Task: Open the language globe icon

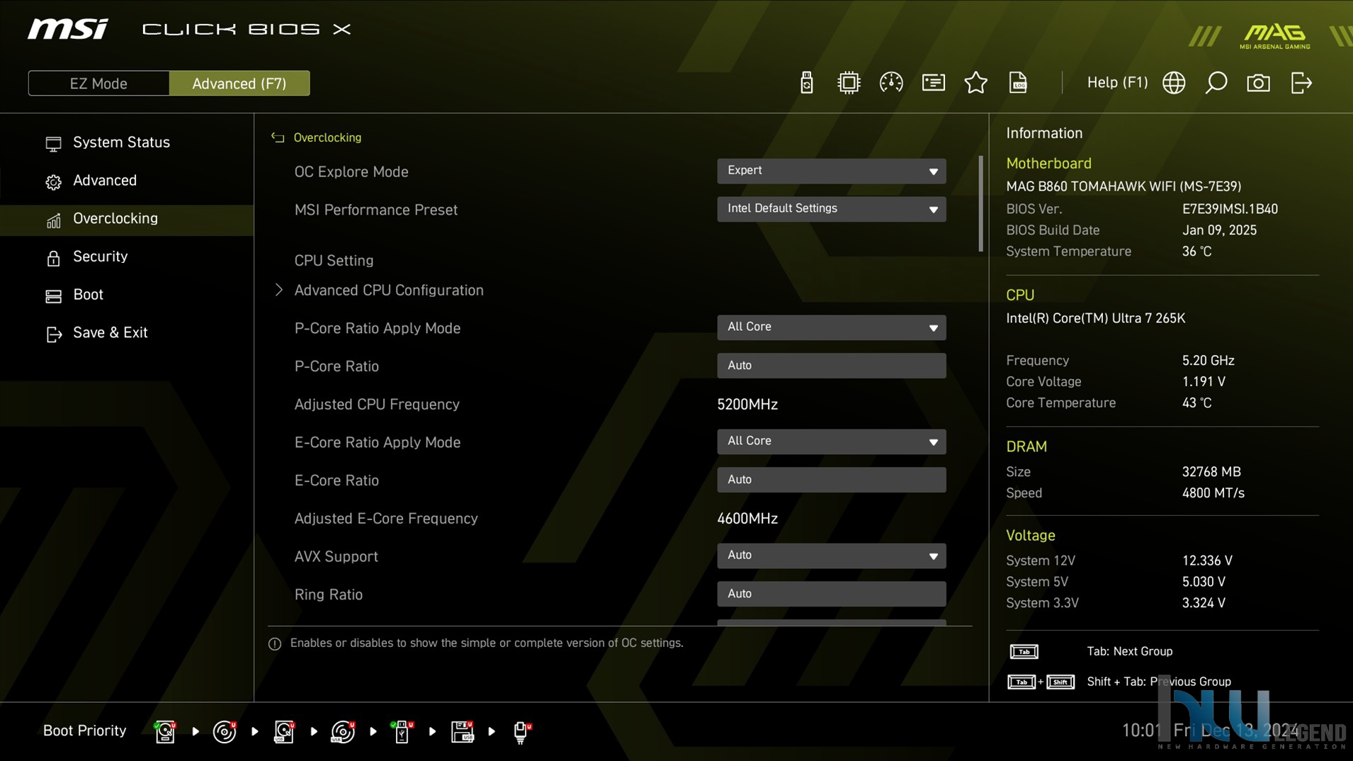Action: pos(1174,83)
